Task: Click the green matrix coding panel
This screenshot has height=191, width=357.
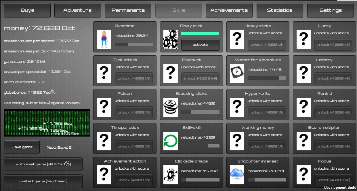Action: [47, 123]
